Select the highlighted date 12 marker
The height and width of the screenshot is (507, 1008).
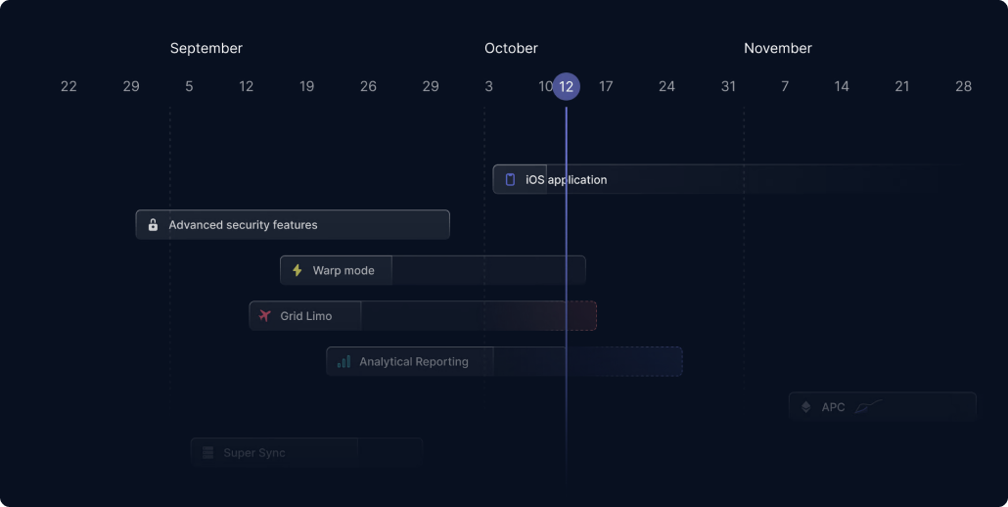566,86
